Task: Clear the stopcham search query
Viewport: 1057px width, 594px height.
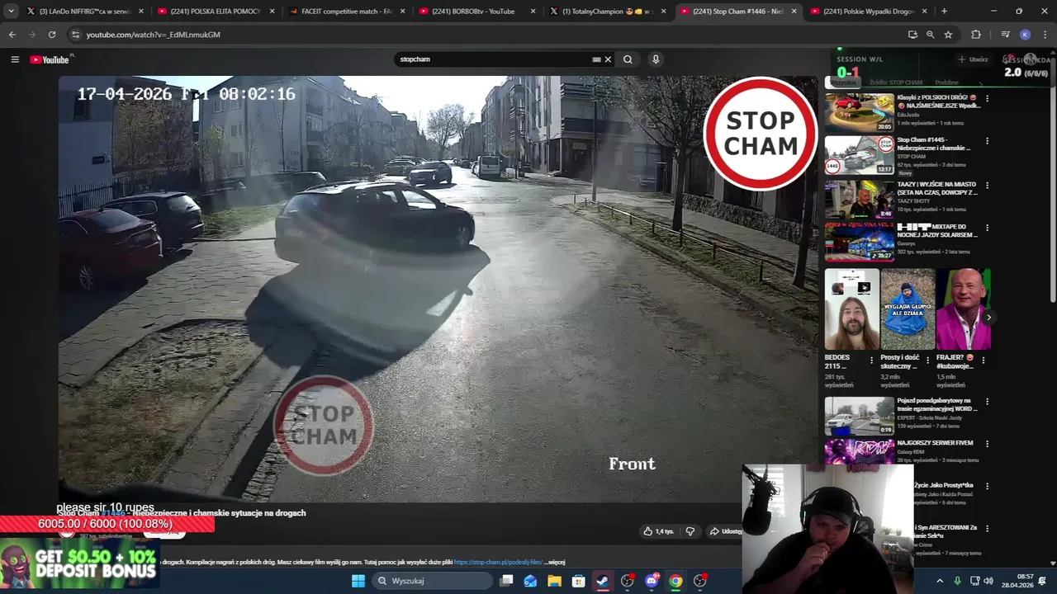Action: [x=608, y=59]
